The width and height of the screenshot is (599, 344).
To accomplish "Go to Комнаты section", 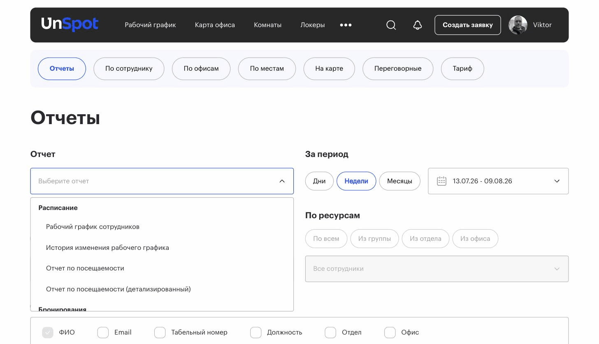I will tap(268, 25).
